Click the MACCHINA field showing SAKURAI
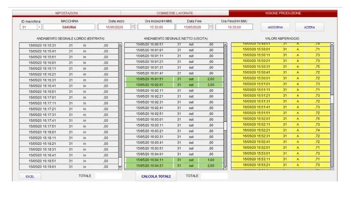 coord(69,27)
